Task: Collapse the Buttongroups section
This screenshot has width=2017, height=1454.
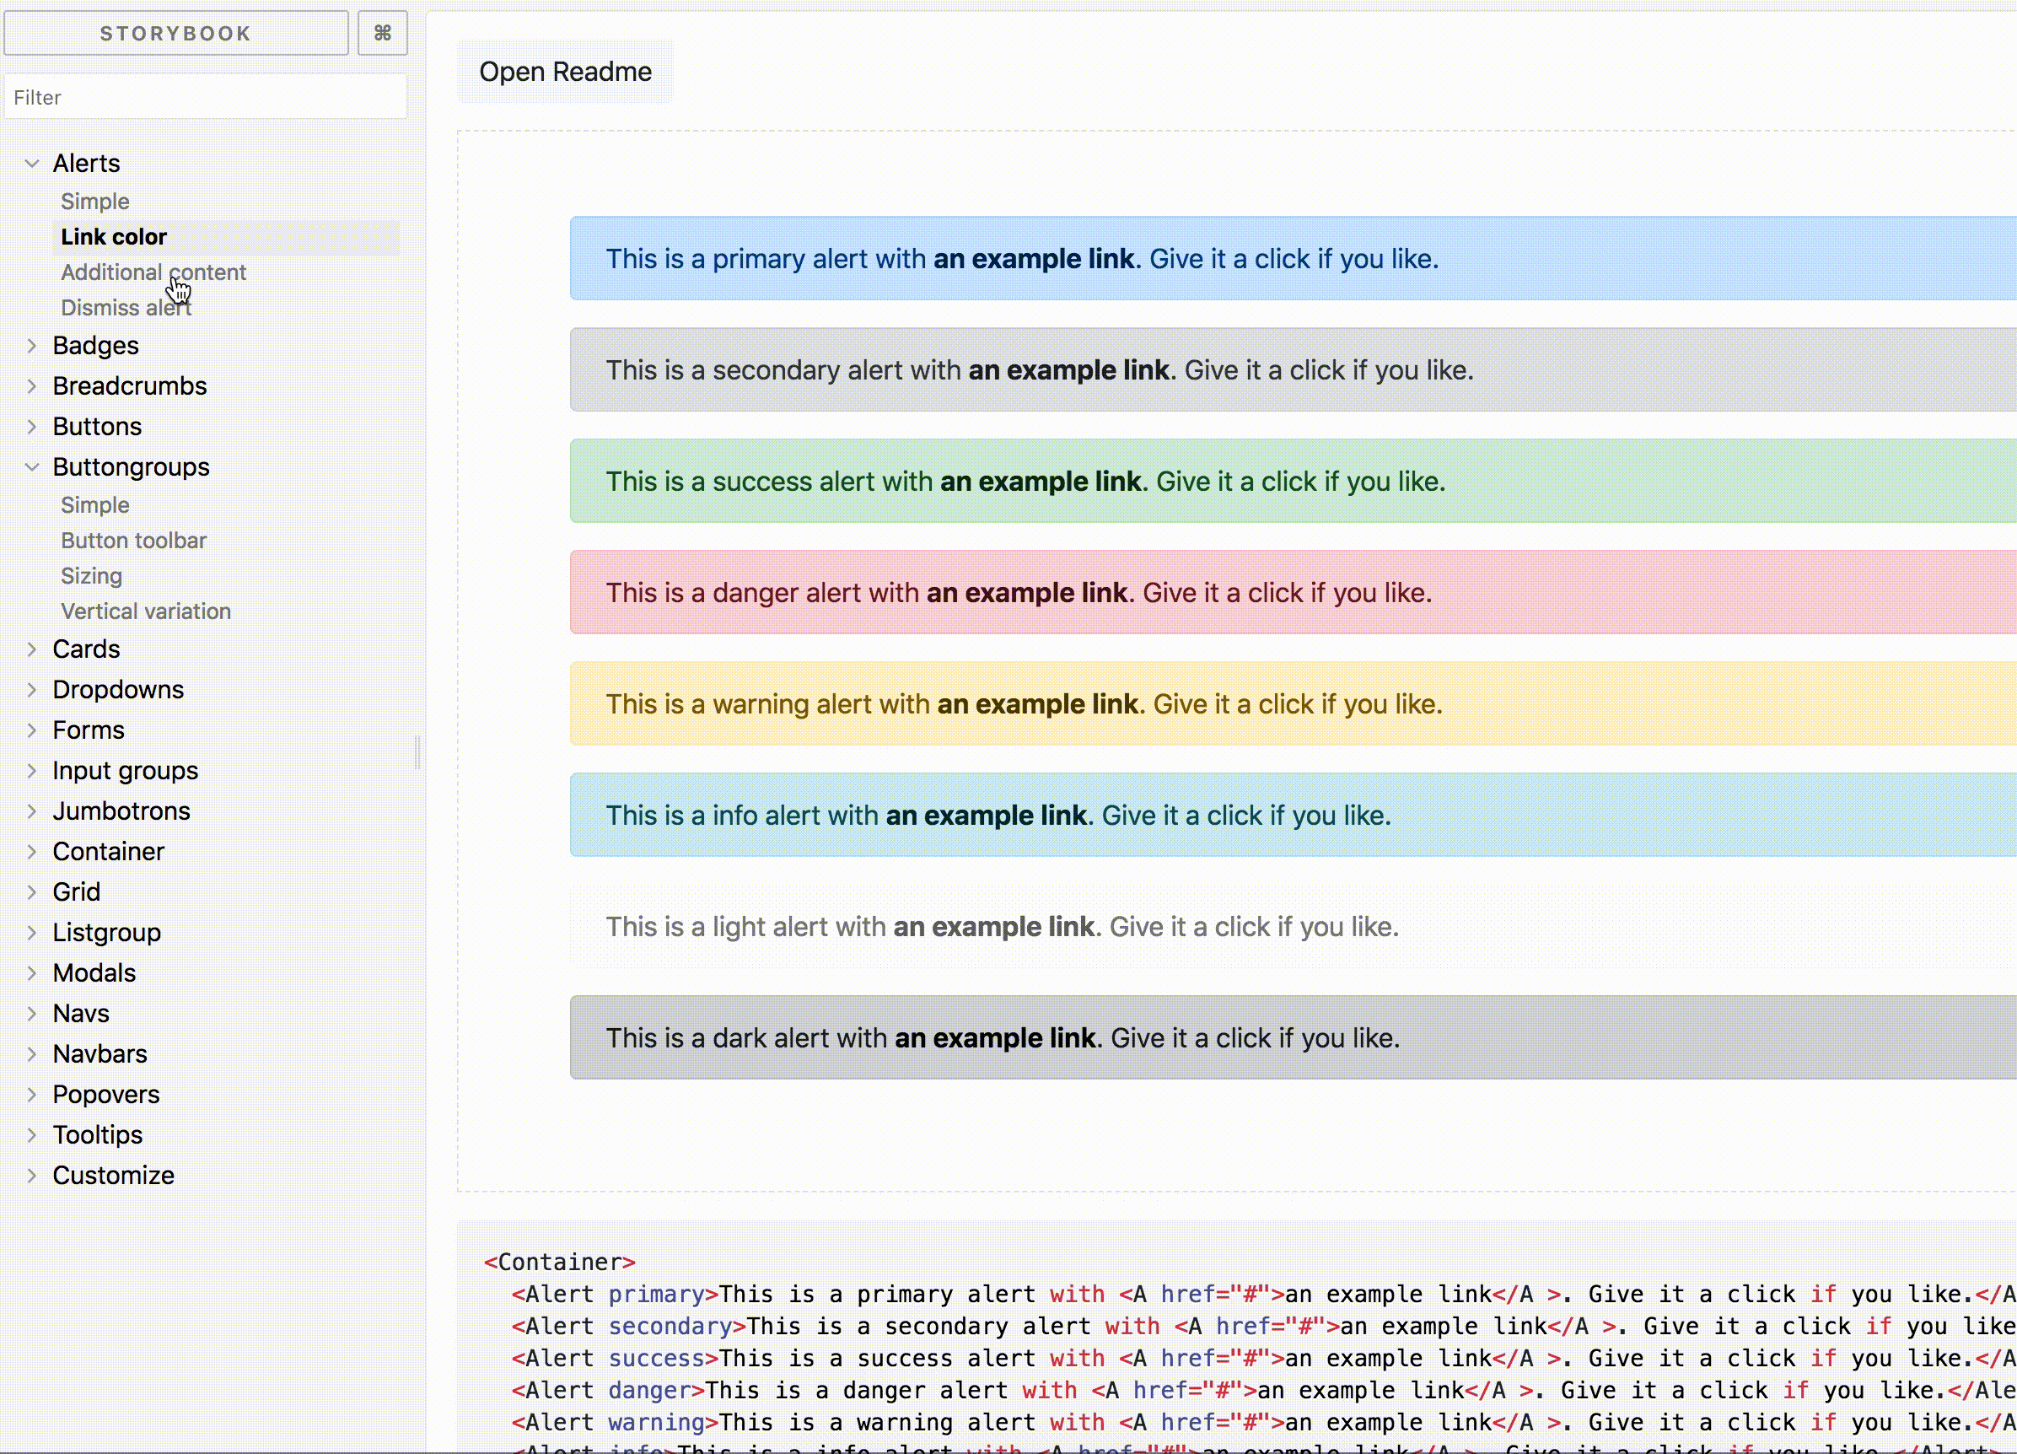Action: 32,467
